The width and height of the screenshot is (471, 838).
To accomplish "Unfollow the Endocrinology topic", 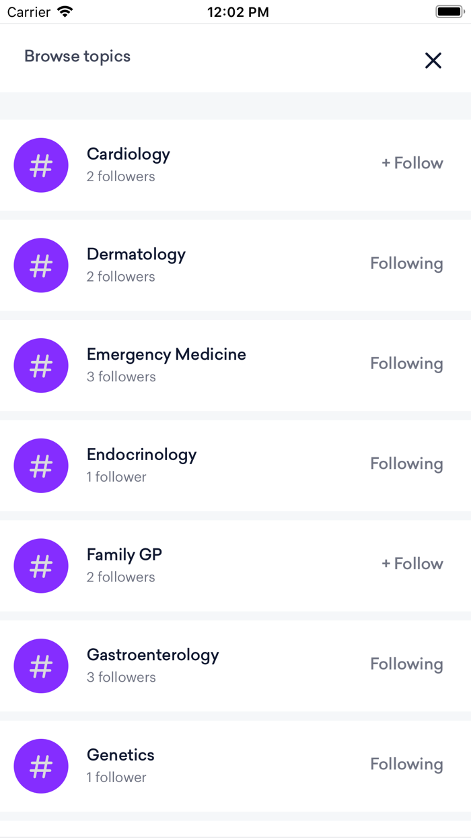I will (406, 464).
